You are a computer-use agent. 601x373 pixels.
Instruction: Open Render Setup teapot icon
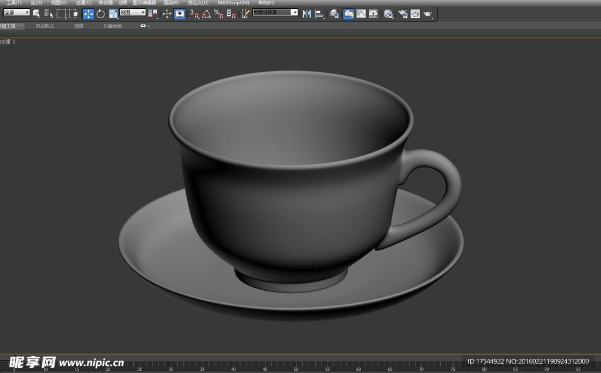tap(403, 14)
